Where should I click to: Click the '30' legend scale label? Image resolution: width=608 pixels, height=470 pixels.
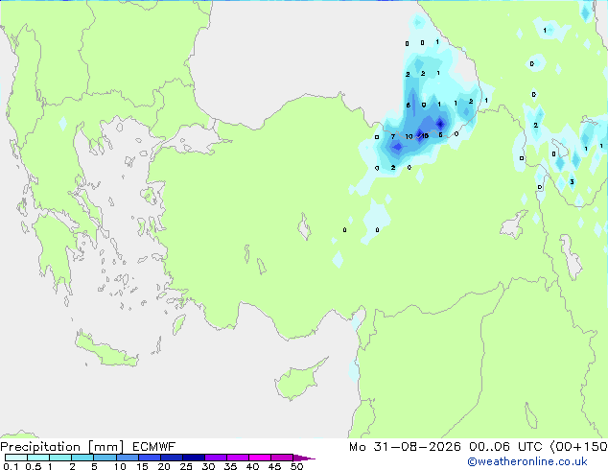pos(208,466)
